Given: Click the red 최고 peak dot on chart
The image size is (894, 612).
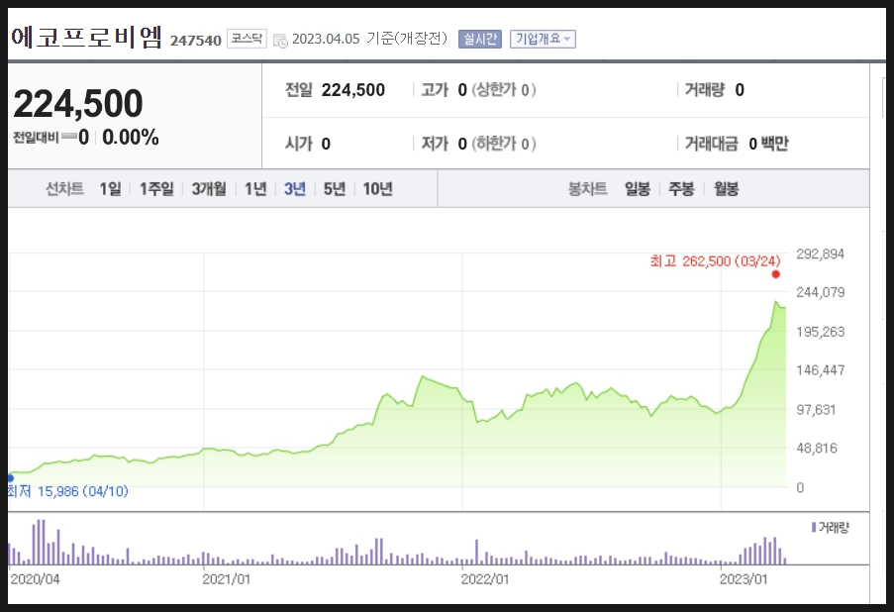Looking at the screenshot, I should (775, 274).
